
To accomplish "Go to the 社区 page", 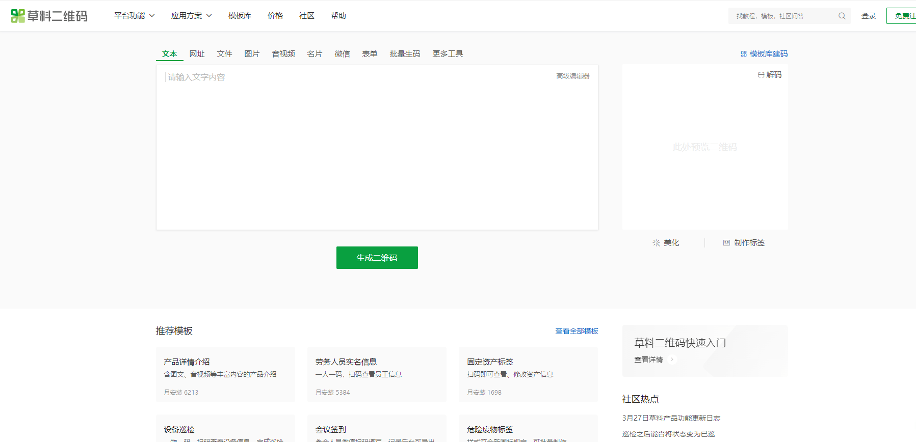I will tap(306, 16).
